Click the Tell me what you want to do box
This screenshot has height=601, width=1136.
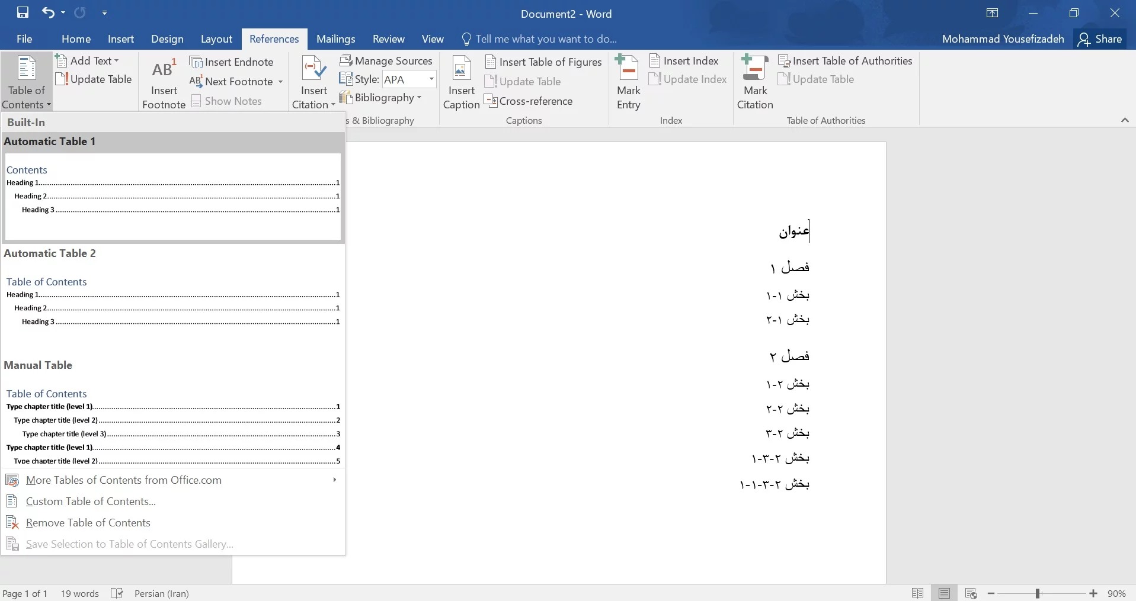click(539, 39)
